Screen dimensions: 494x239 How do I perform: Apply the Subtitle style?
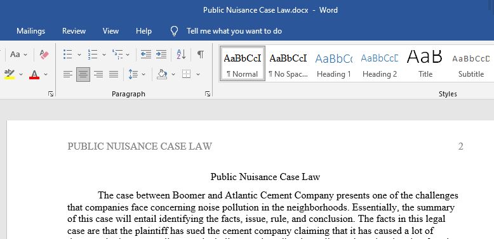[x=471, y=63]
